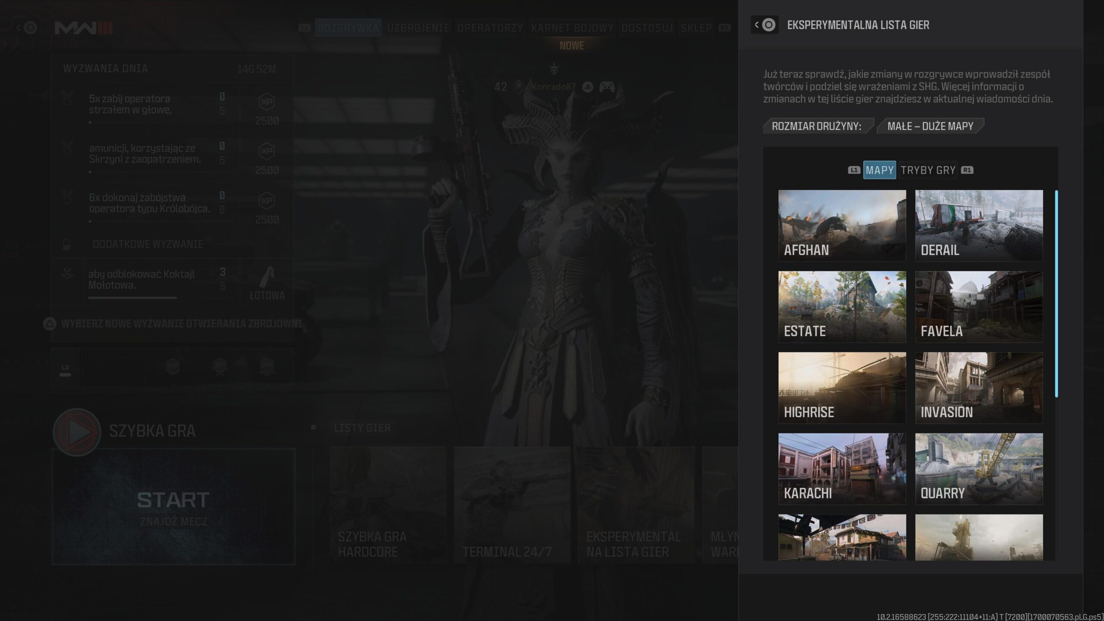The image size is (1104, 621).
Task: Click the MWIII logo in top bar
Action: 84,28
